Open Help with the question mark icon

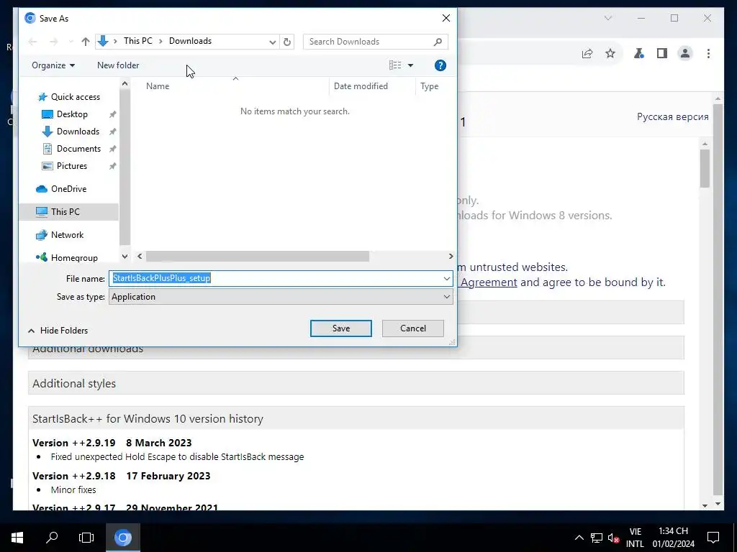[440, 65]
